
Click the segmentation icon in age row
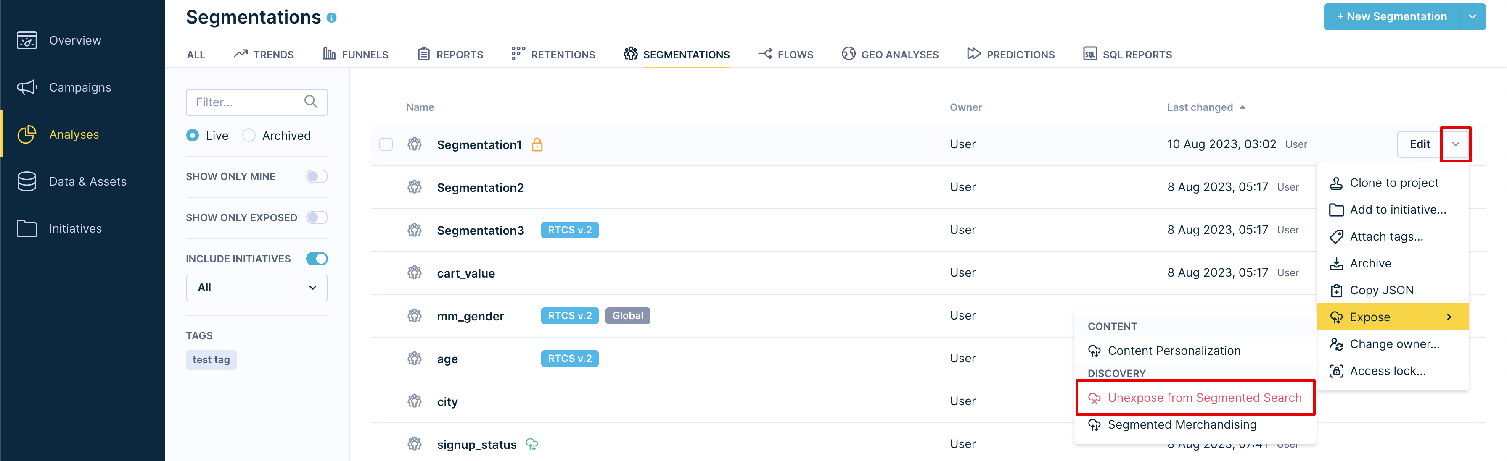coord(415,358)
